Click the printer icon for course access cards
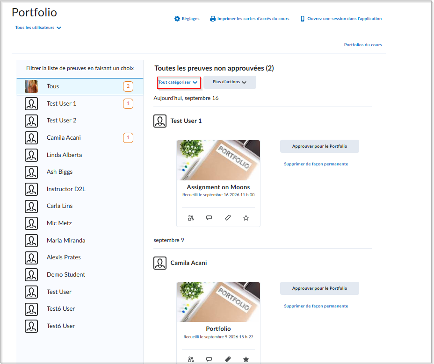434x364 pixels. tap(213, 19)
